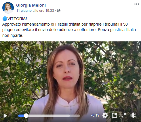Switch video to miniplayer mode icon

[115, 115]
